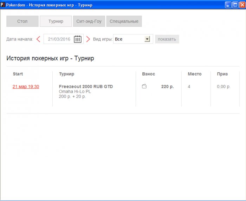Select the Freezeout 2000 RUB GTD entry
This screenshot has width=246, height=201.
(86, 87)
